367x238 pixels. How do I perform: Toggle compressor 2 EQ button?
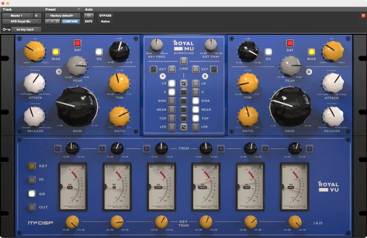268,52
